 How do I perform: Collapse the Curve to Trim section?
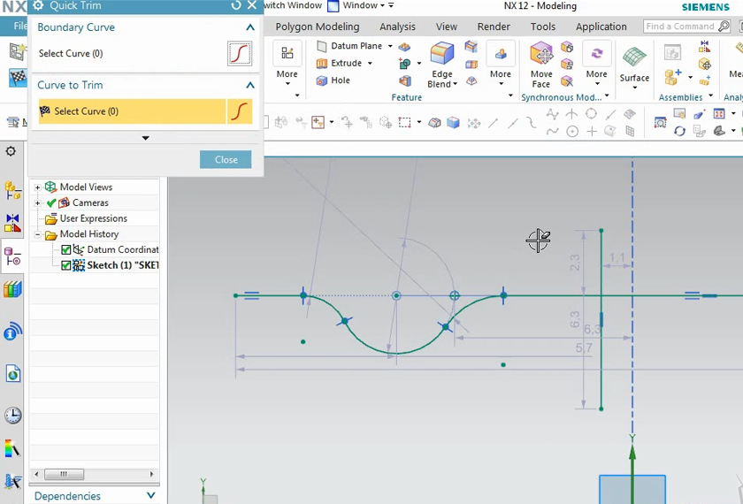coord(250,85)
